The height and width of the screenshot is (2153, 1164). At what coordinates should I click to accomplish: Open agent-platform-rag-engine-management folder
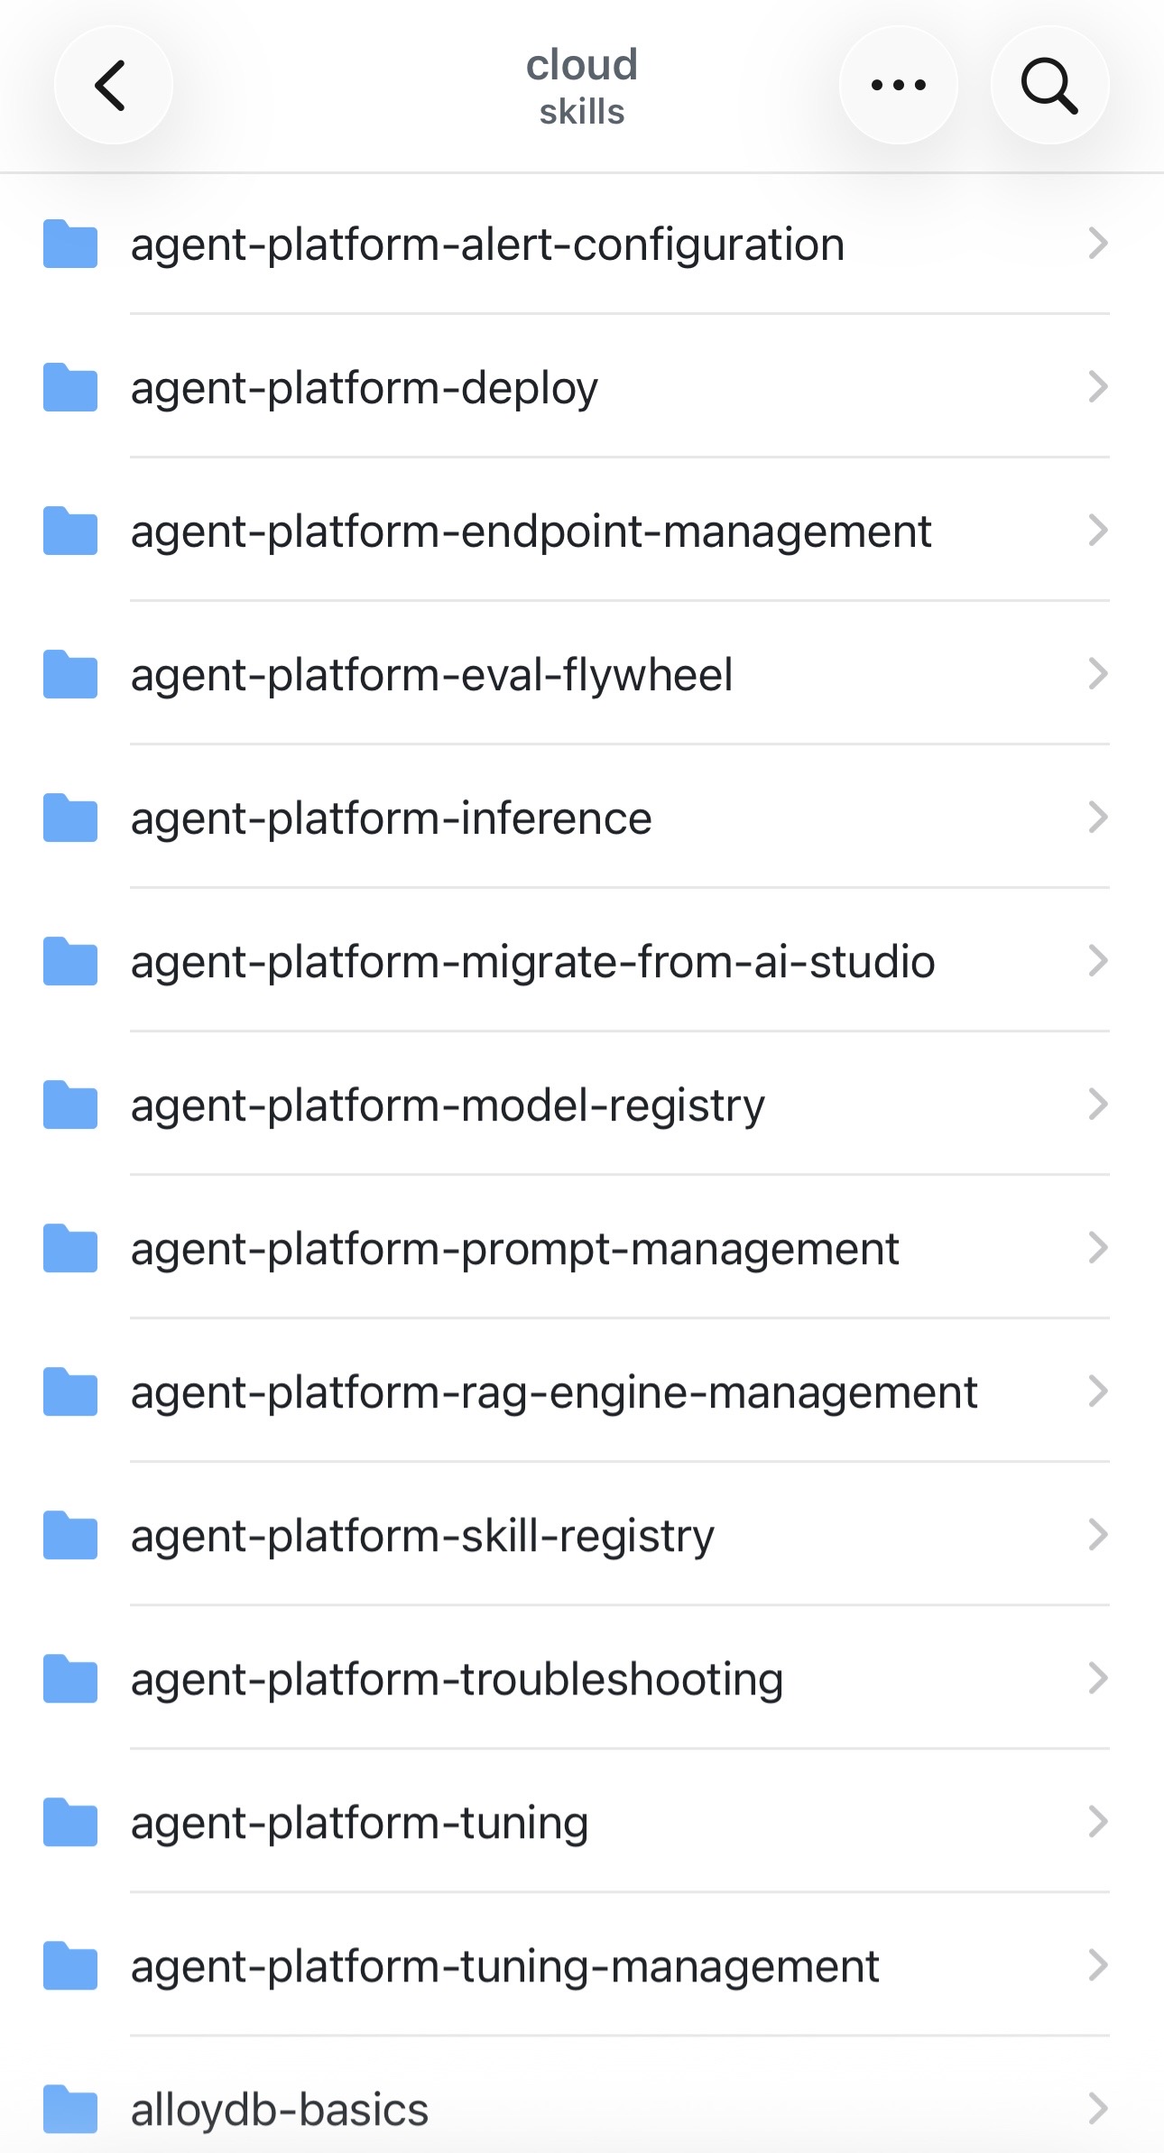coord(582,1391)
